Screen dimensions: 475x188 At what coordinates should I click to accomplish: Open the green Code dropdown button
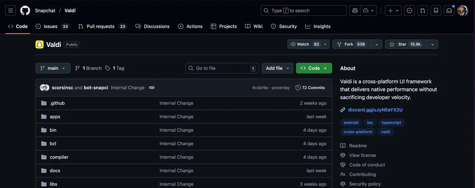[x=314, y=68]
